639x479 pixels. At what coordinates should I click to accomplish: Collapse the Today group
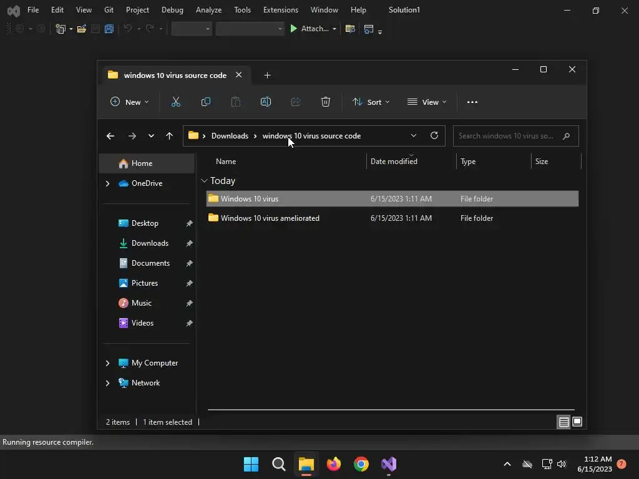(x=204, y=181)
